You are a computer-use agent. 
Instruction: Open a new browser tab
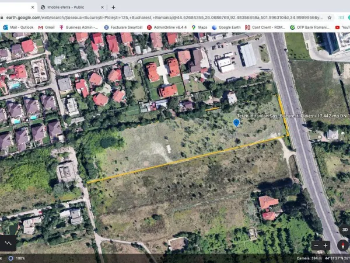tap(113, 8)
